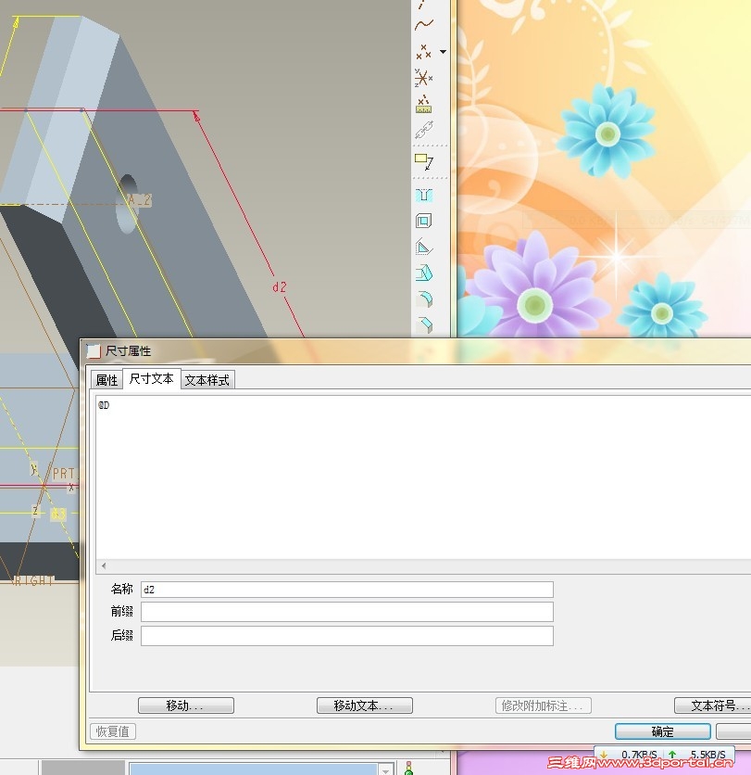Click the greyed chain link icon

coord(423,130)
